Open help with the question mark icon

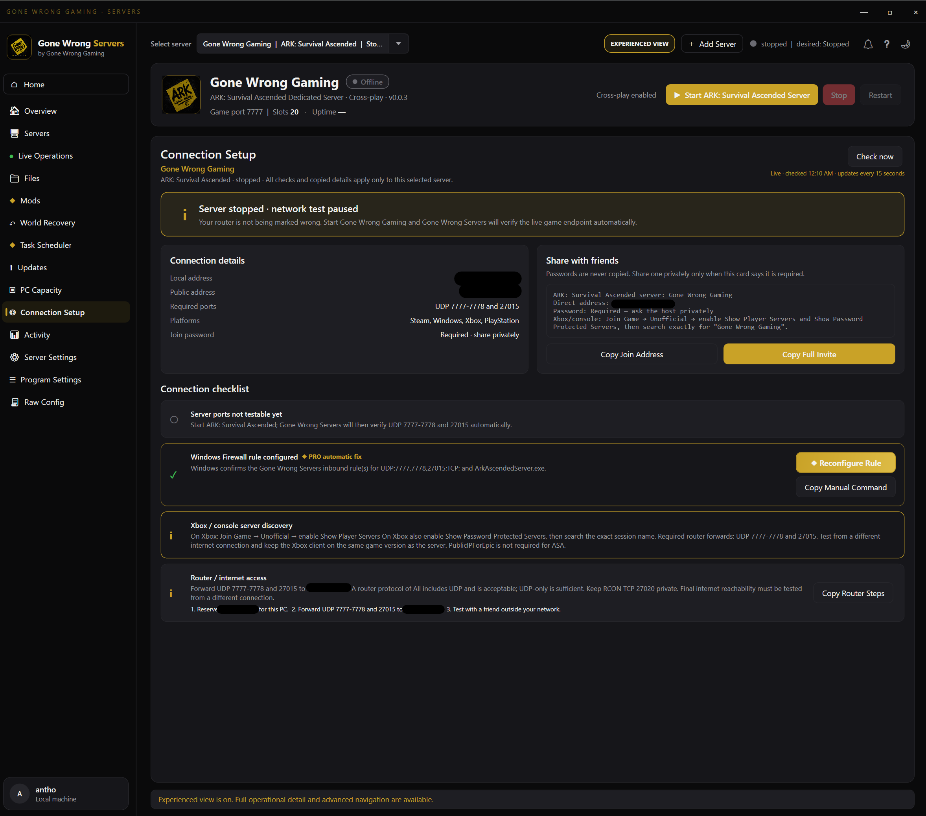[x=887, y=44]
